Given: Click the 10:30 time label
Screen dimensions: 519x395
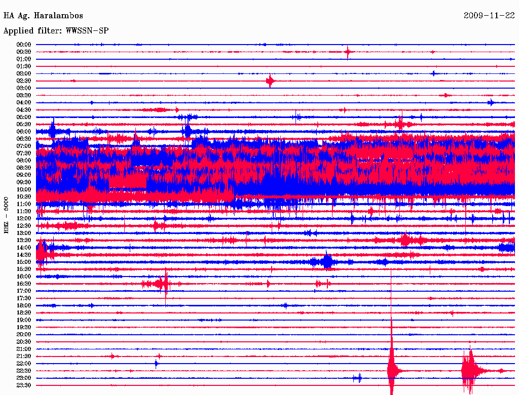Looking at the screenshot, I should [24, 197].
